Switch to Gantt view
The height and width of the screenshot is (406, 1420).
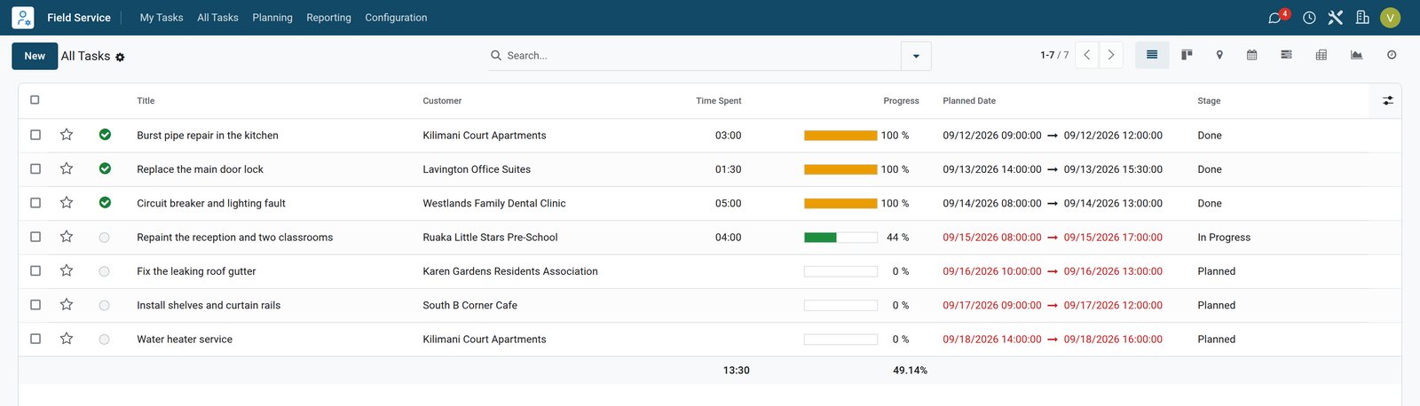pyautogui.click(x=1286, y=55)
